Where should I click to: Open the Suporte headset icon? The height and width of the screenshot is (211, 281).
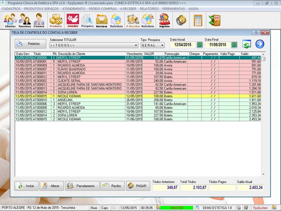point(164,20)
